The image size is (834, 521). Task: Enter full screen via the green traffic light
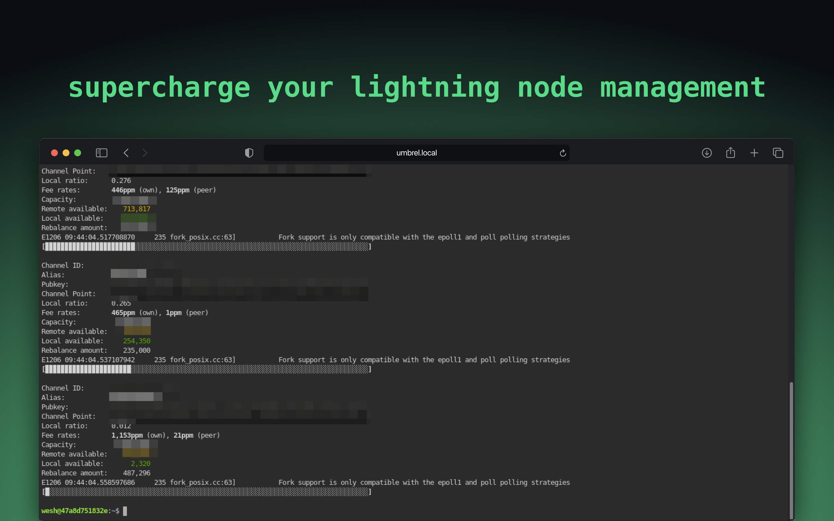78,153
